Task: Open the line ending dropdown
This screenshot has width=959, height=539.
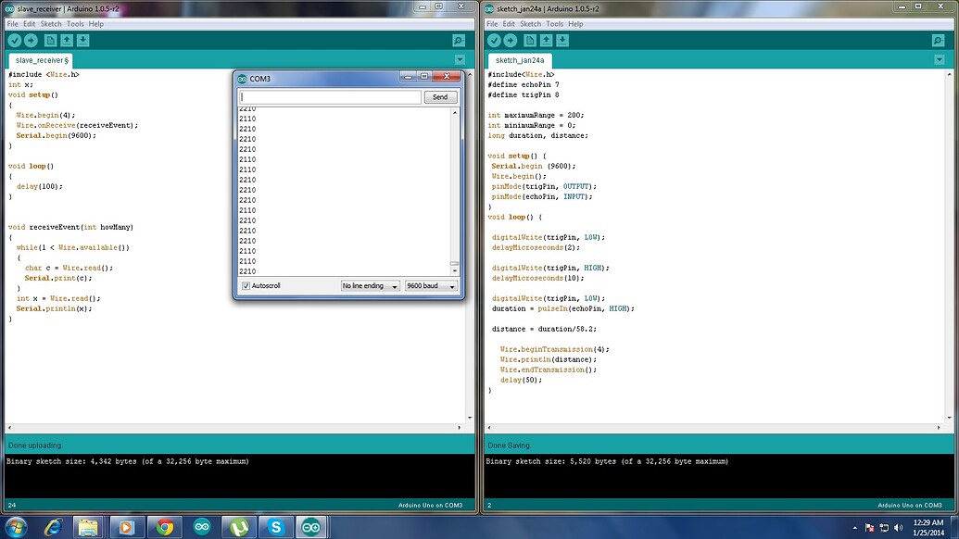Action: 371,285
